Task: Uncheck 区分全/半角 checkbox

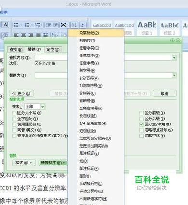Action: pyautogui.click(x=141, y=124)
